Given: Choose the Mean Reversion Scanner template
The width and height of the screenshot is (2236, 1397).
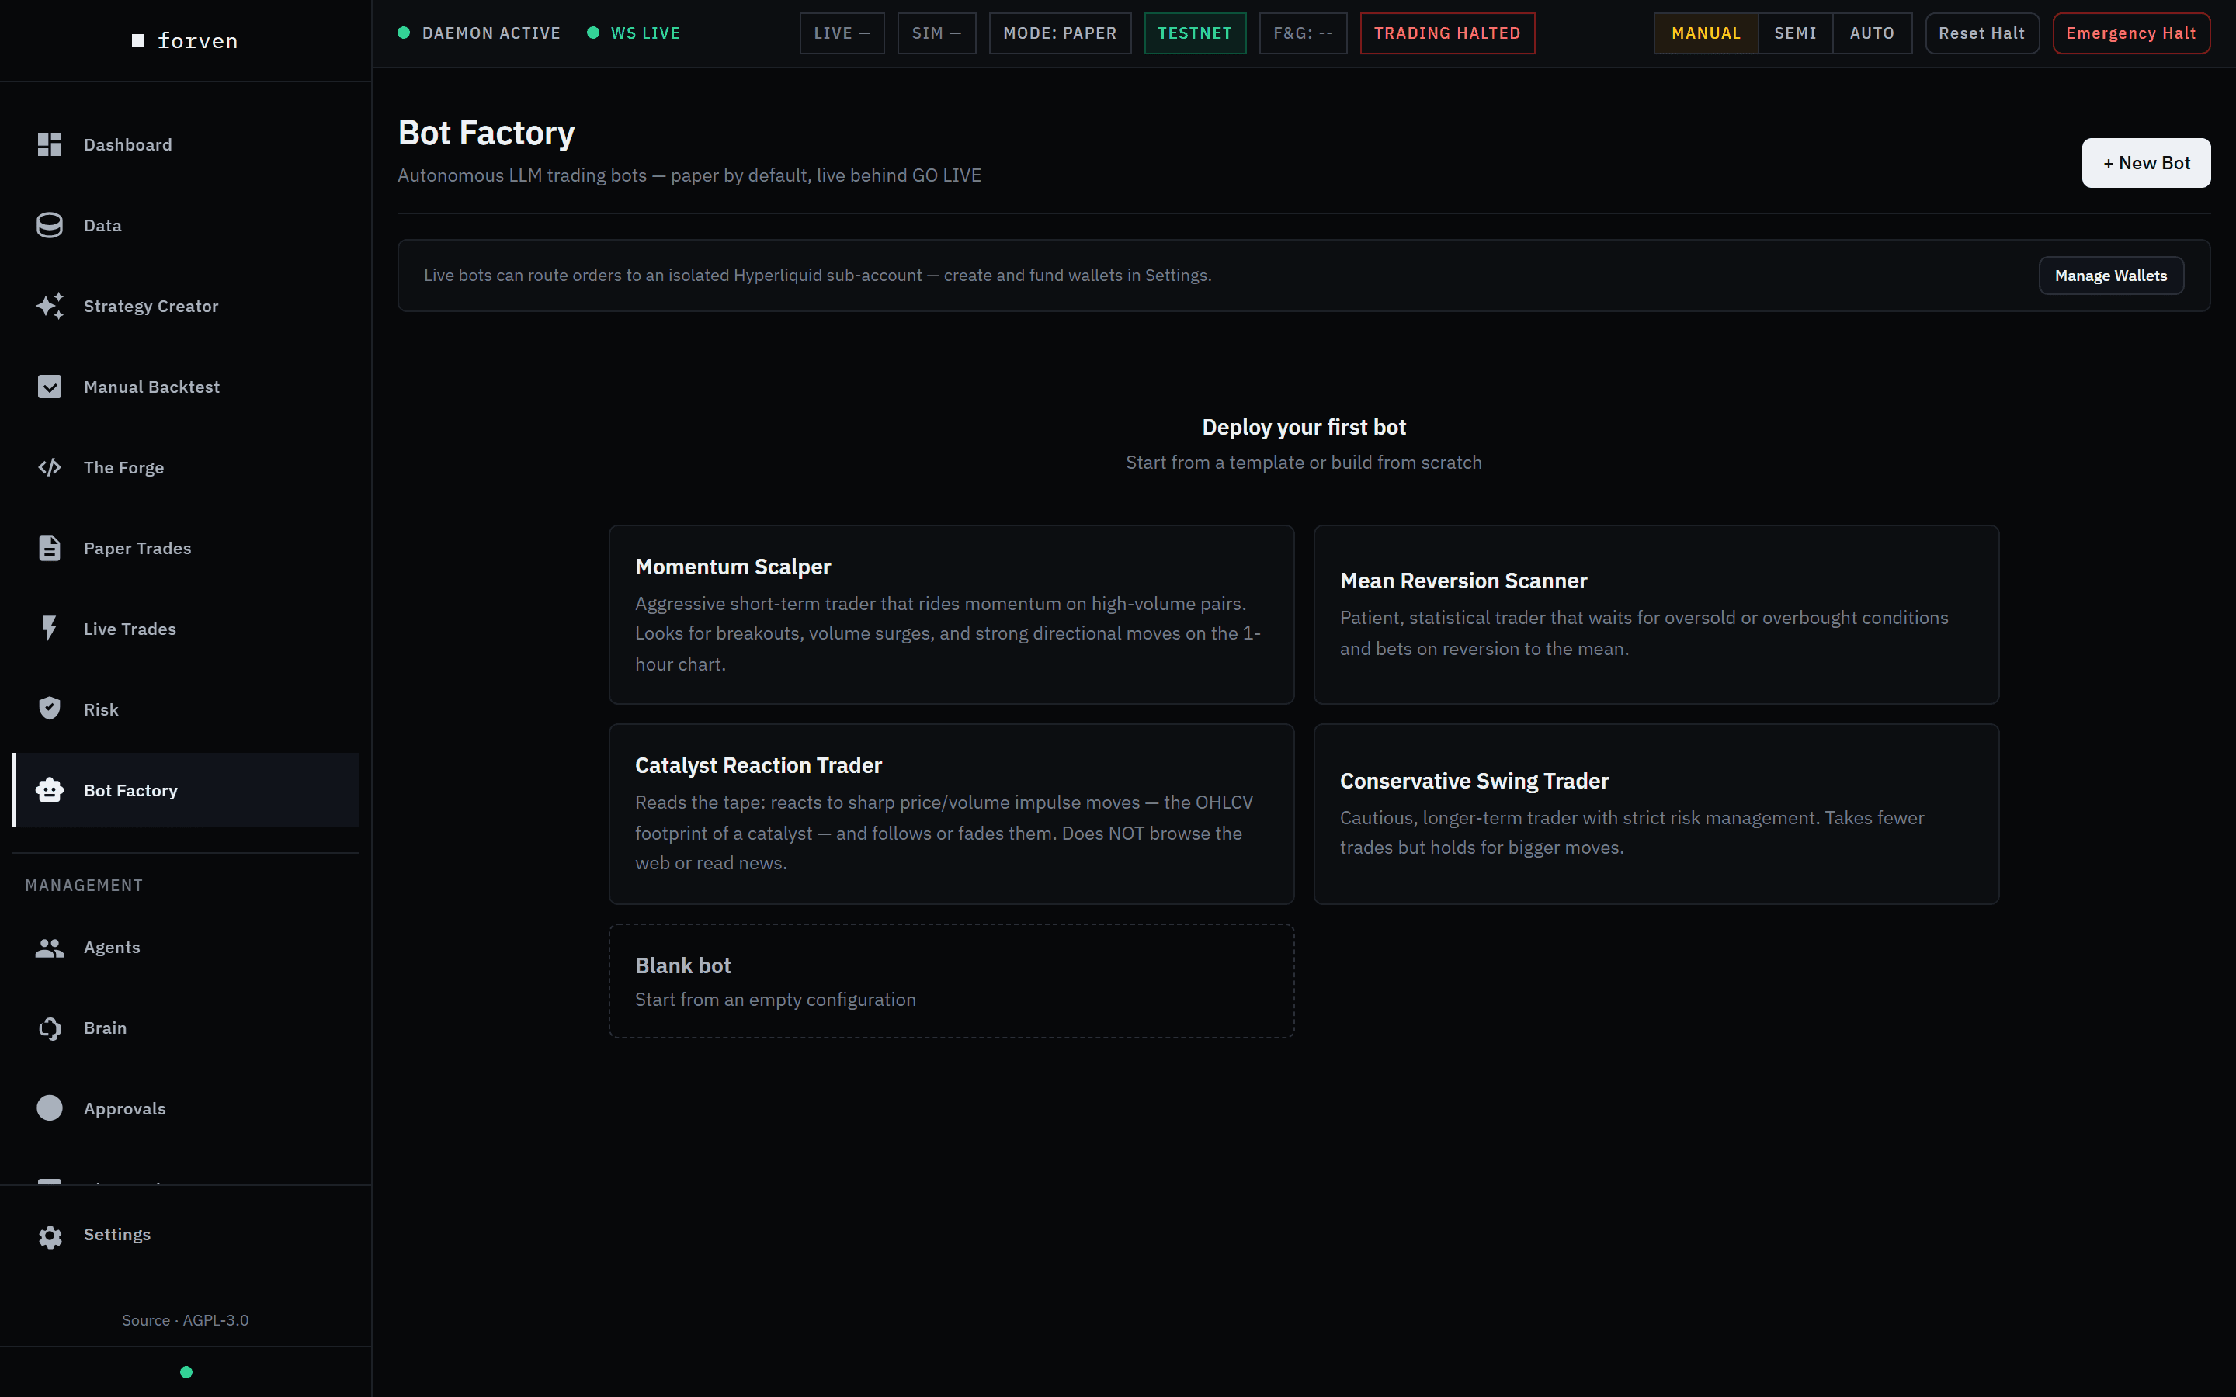Looking at the screenshot, I should [1656, 615].
